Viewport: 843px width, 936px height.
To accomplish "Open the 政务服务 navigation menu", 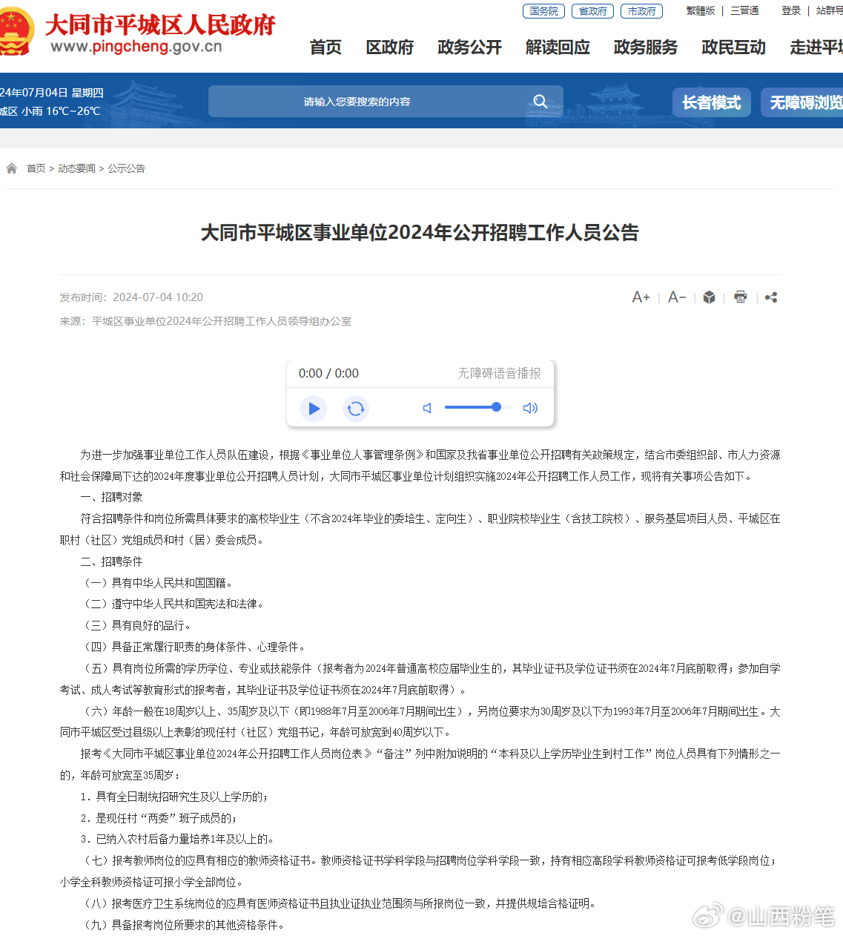I will (646, 47).
